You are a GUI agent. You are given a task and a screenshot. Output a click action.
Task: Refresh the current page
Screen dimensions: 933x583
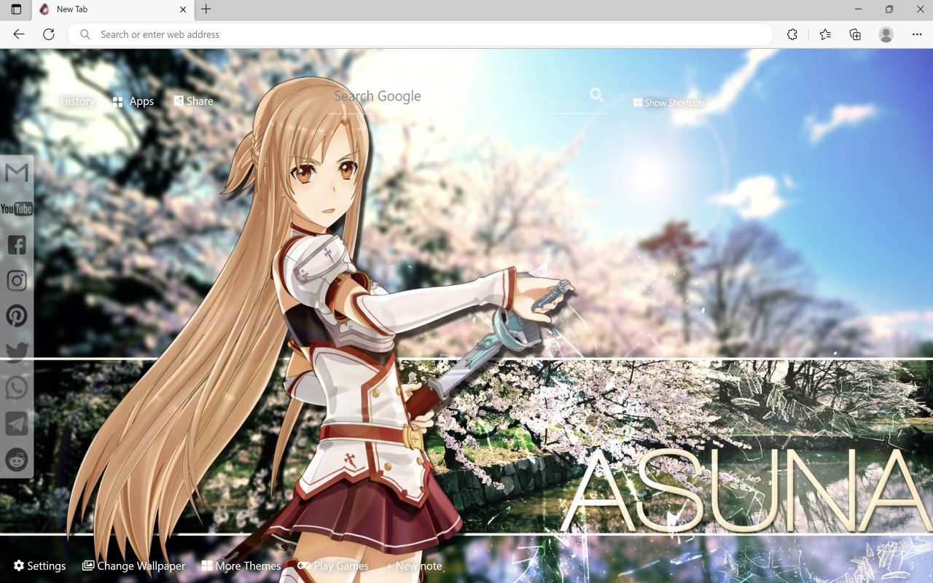49,34
